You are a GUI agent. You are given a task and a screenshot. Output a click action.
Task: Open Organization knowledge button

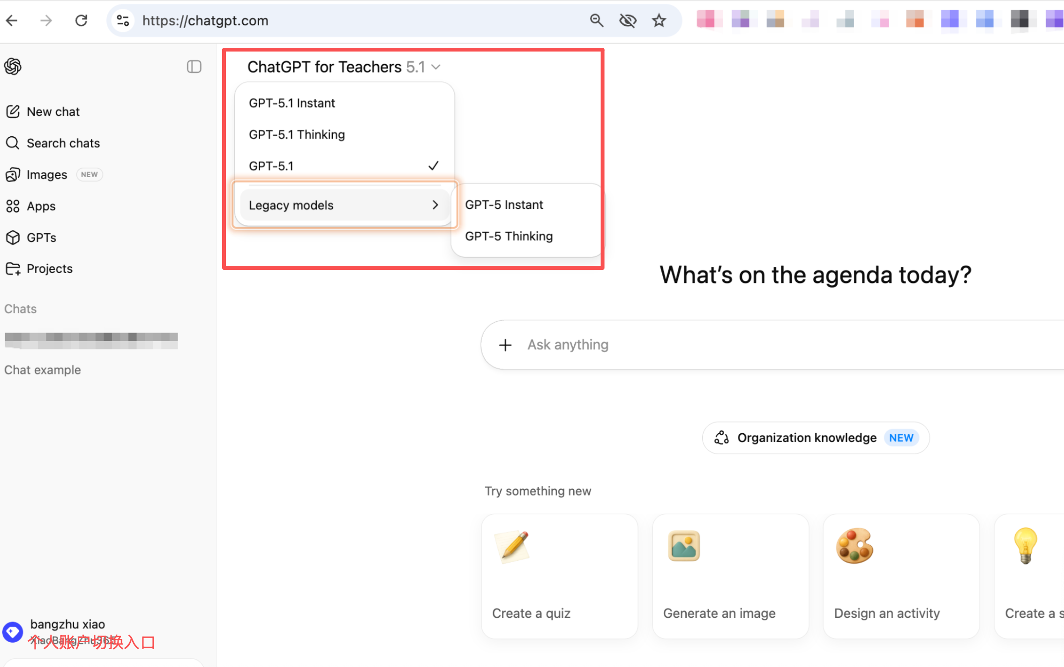(816, 438)
